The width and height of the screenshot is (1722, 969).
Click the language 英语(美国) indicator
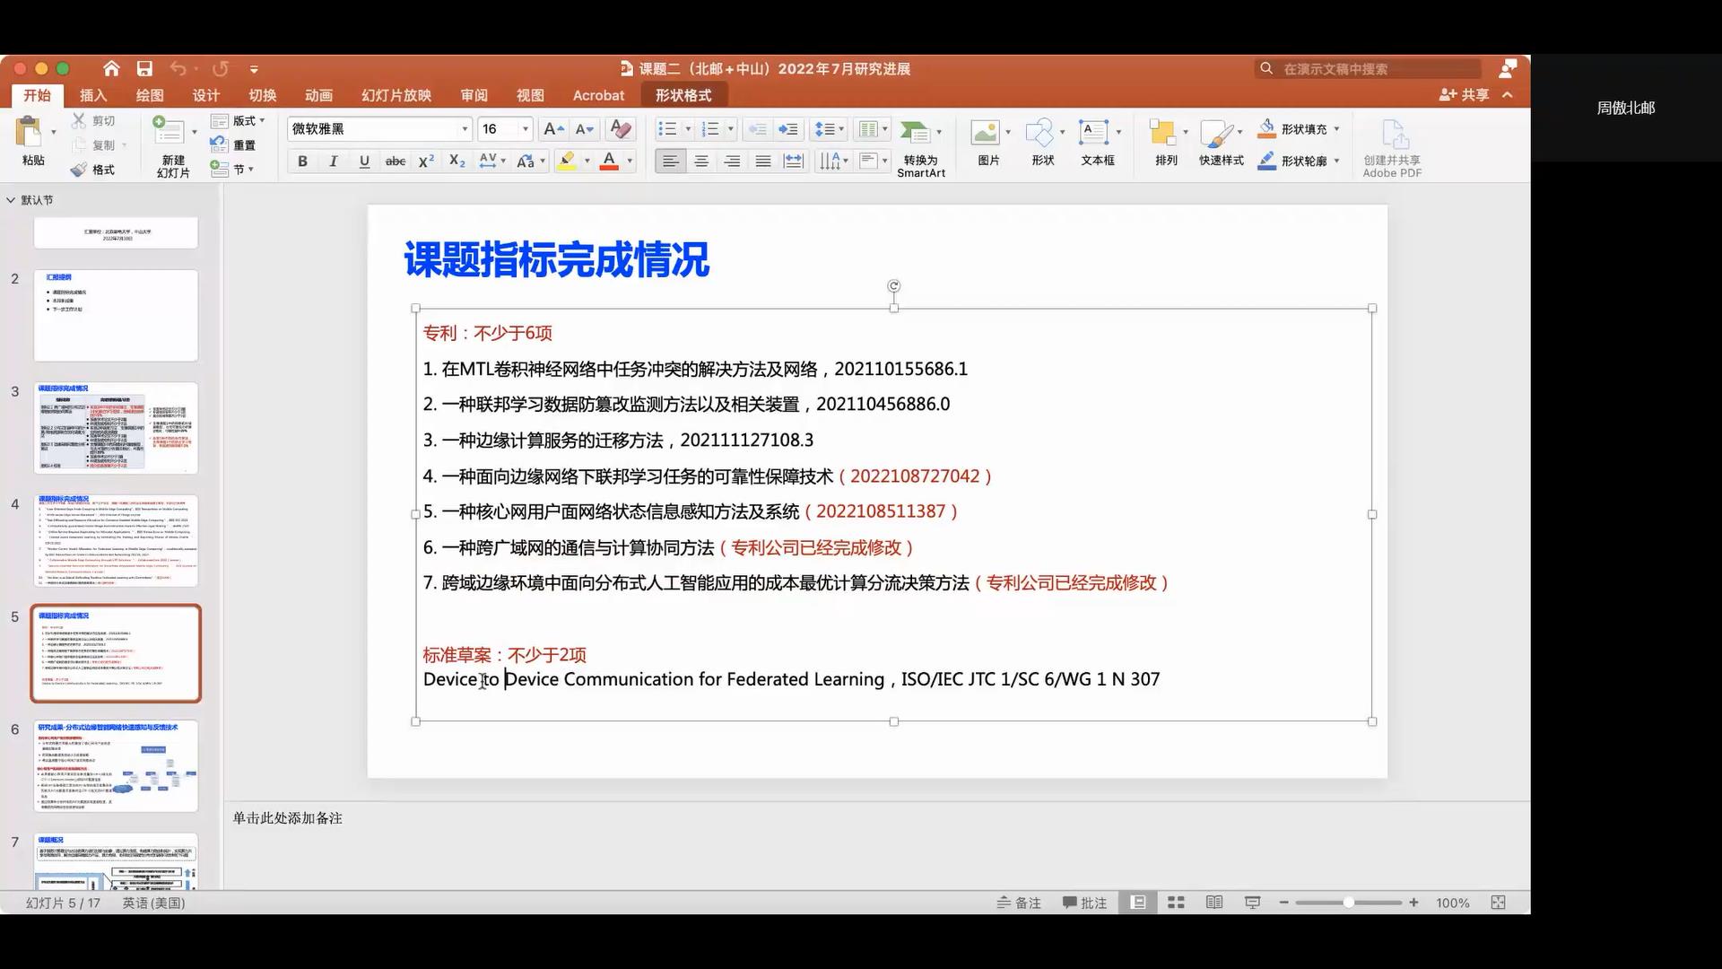tap(153, 903)
